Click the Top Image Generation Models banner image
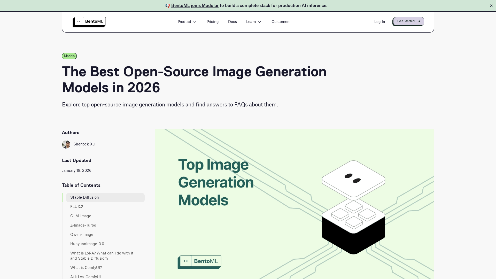496x279 pixels. click(x=294, y=204)
